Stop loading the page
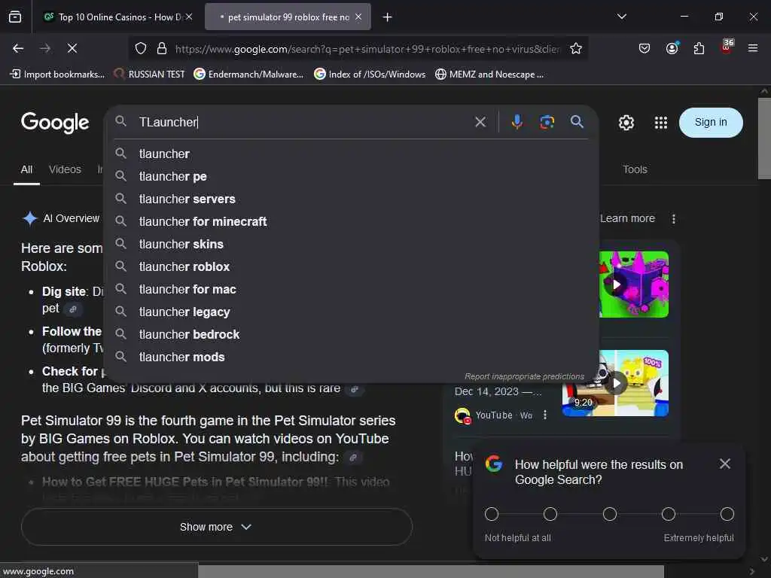 [x=72, y=48]
